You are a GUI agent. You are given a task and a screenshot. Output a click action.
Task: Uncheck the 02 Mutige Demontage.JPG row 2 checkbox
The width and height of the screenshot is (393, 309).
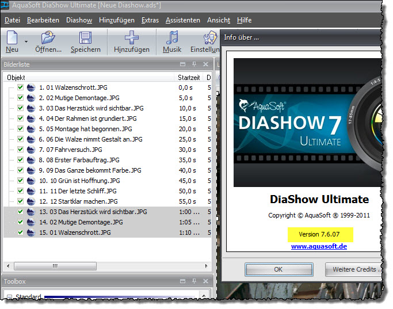click(x=21, y=98)
